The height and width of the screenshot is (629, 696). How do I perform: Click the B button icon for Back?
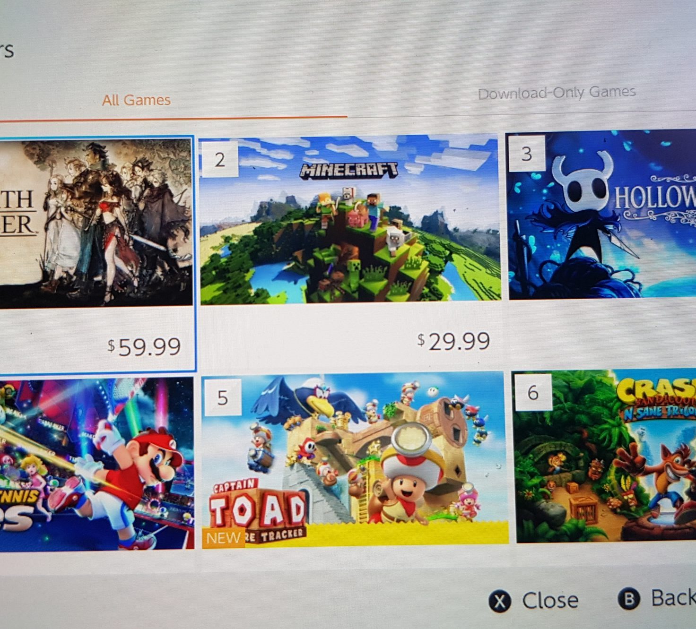(629, 599)
